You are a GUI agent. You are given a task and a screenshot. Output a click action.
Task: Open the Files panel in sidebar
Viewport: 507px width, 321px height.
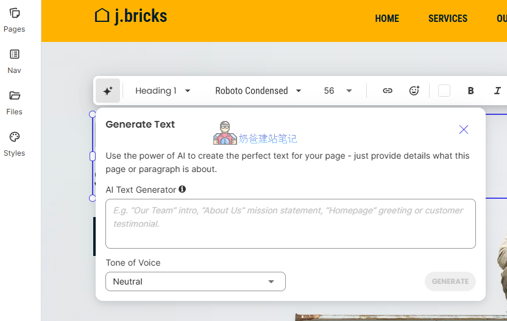pyautogui.click(x=15, y=102)
